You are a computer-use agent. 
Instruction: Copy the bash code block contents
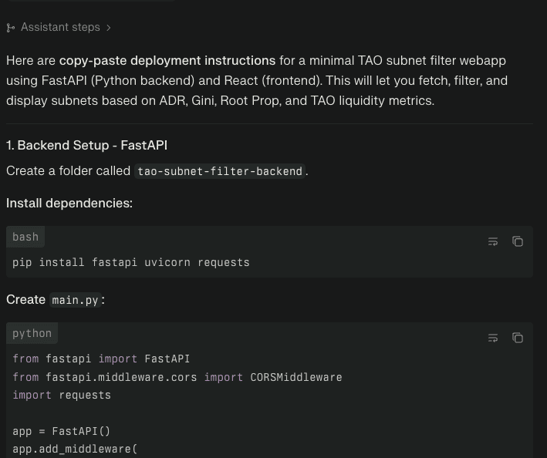click(x=518, y=241)
